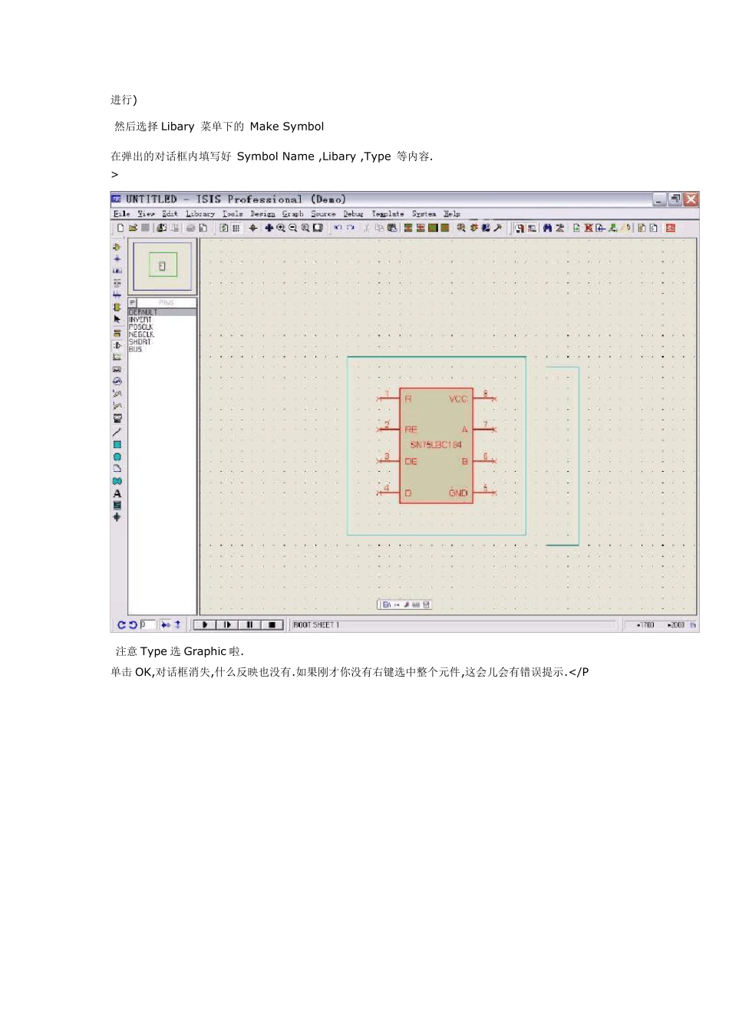Click the Open Design folder icon
Viewport: 729px width, 1031px height.
click(x=133, y=228)
